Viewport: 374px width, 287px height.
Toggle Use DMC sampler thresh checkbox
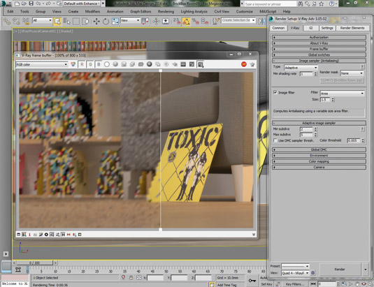coord(275,140)
